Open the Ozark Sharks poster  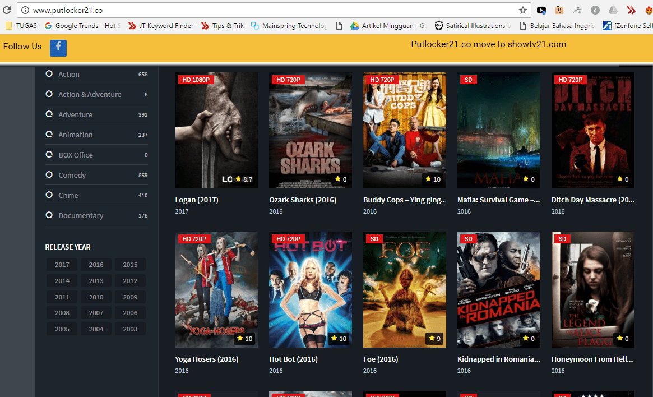pyautogui.click(x=311, y=131)
